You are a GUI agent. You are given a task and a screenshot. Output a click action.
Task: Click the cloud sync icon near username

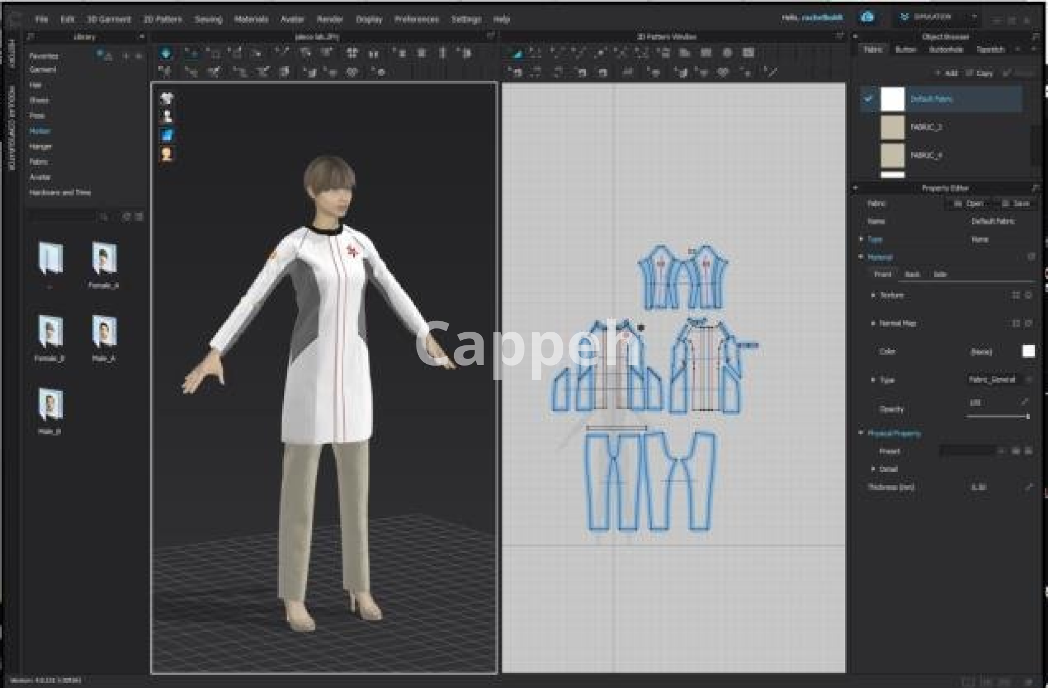867,17
